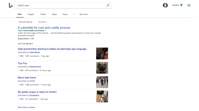Click the Man's best friend street thumbnail
The image size is (199, 111).
pyautogui.click(x=102, y=82)
